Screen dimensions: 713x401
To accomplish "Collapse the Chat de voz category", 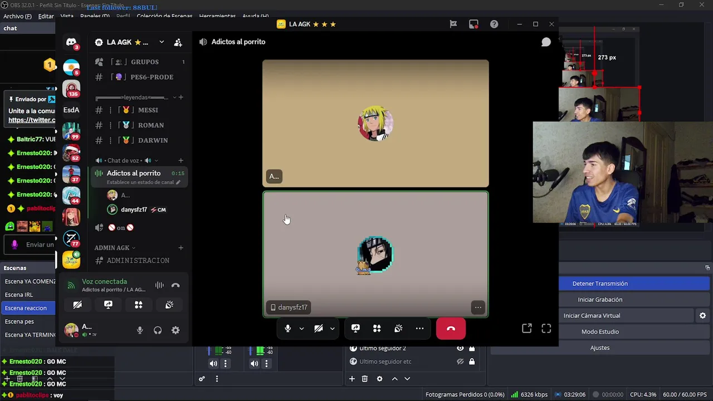I will pos(126,160).
